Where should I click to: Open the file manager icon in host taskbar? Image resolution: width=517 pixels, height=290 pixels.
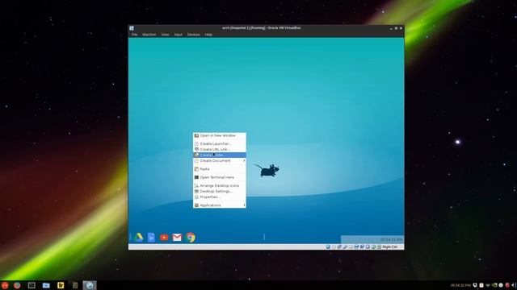pyautogui.click(x=46, y=285)
